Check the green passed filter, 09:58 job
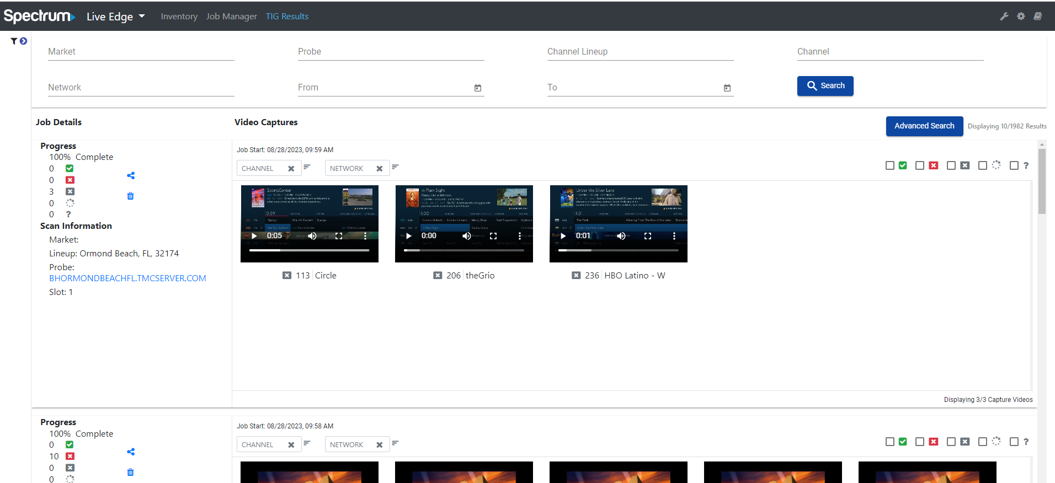This screenshot has height=483, width=1055. (890, 442)
